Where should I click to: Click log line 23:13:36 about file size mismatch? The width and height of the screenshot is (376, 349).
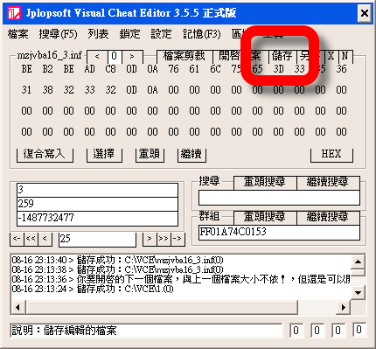(x=181, y=279)
